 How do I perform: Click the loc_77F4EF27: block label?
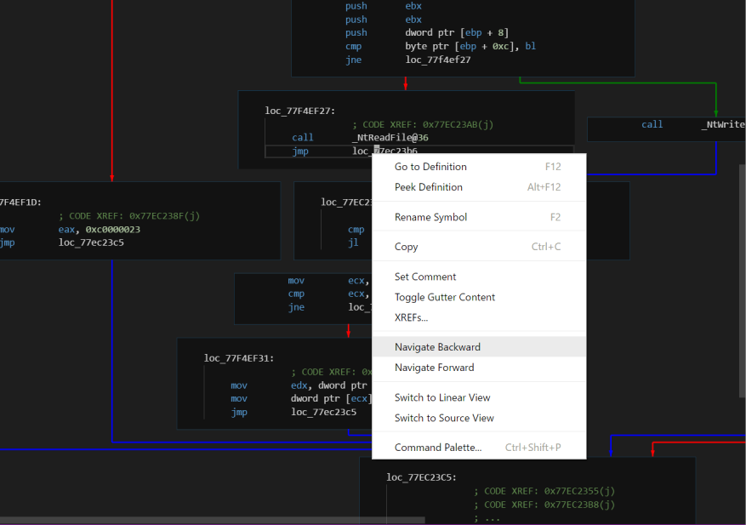299,111
